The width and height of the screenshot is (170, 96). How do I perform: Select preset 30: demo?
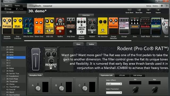click(16, 58)
